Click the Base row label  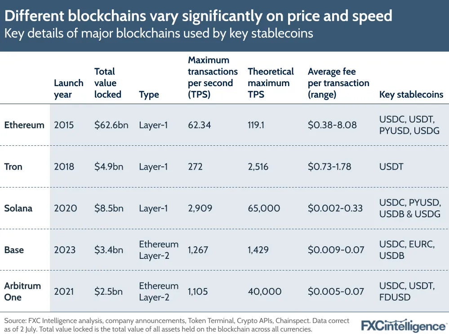point(14,250)
